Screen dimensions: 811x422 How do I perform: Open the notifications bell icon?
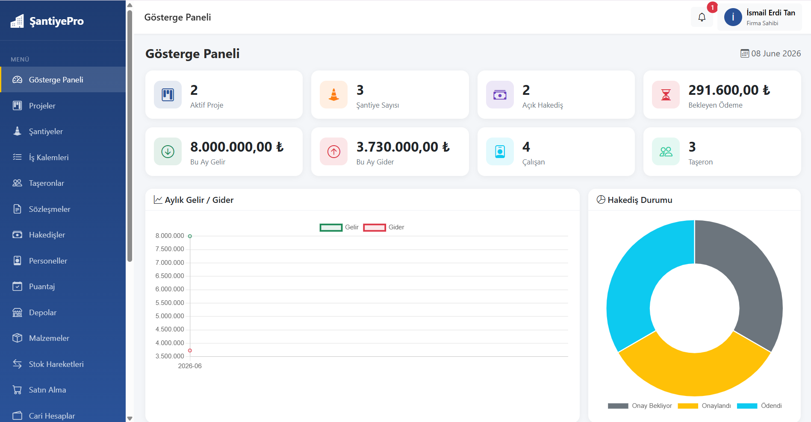(702, 17)
